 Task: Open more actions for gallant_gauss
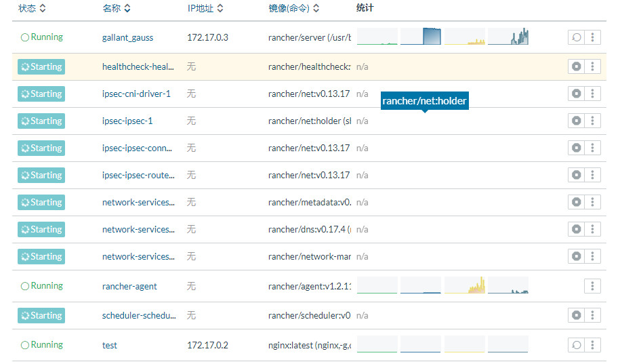coord(592,37)
